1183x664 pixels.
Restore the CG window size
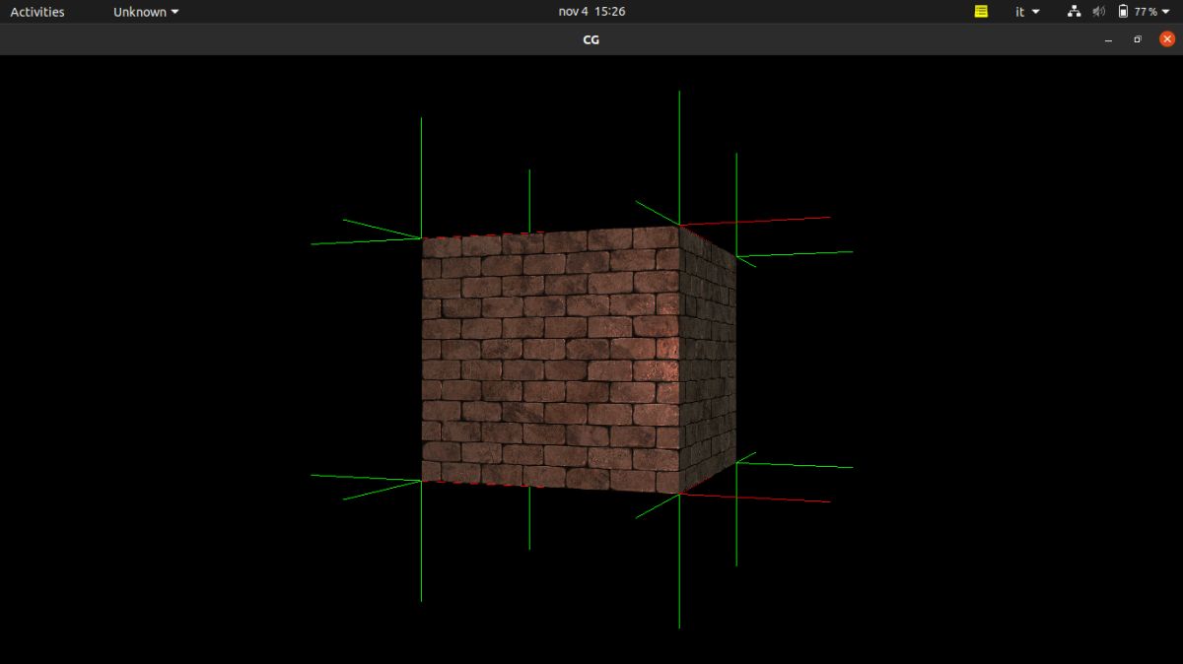(x=1138, y=39)
